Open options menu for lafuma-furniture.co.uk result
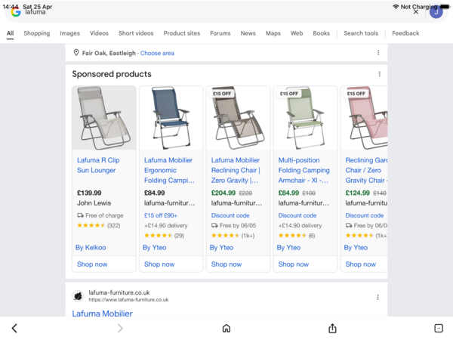This screenshot has height=340, width=453. 378,296
